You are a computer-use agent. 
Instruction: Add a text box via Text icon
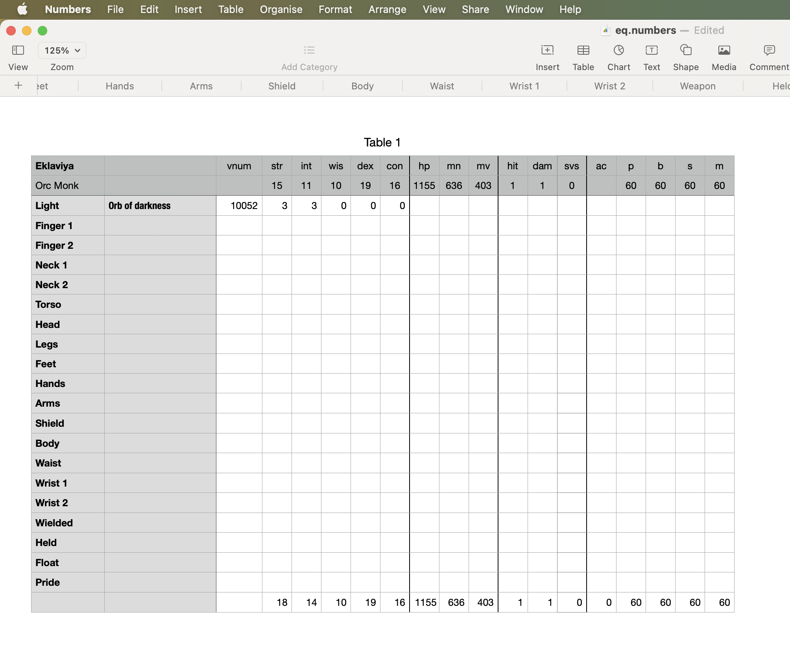652,50
